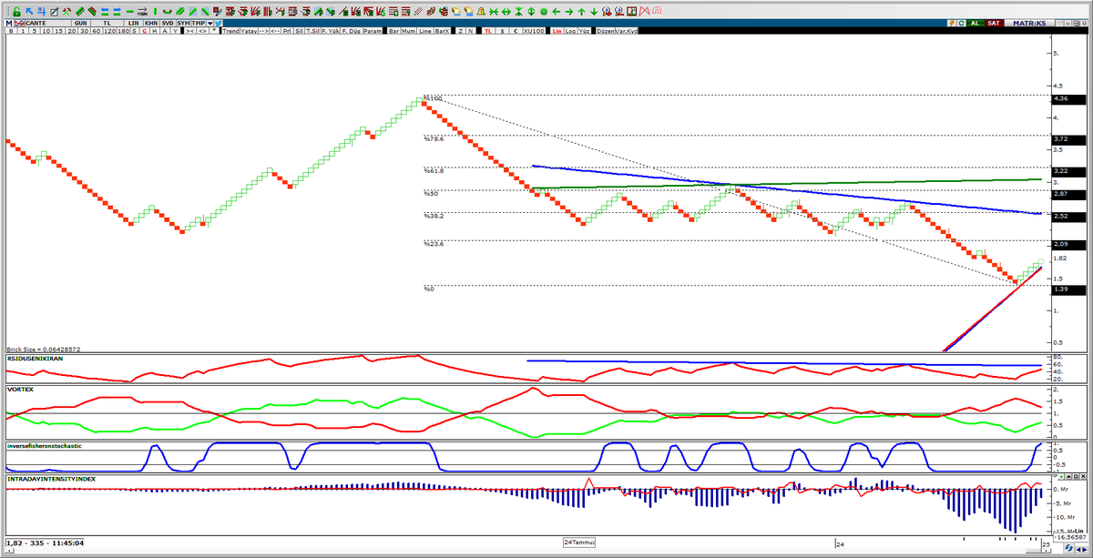The image size is (1093, 558).
Task: Select the red TL currency toggle
Action: [x=488, y=31]
